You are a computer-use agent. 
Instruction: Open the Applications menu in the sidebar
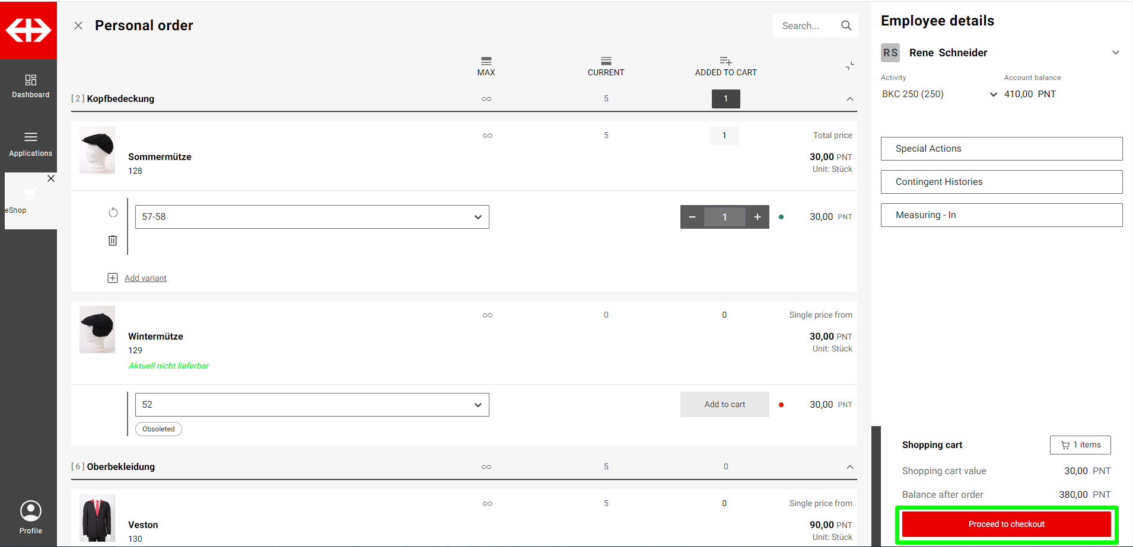click(x=31, y=144)
